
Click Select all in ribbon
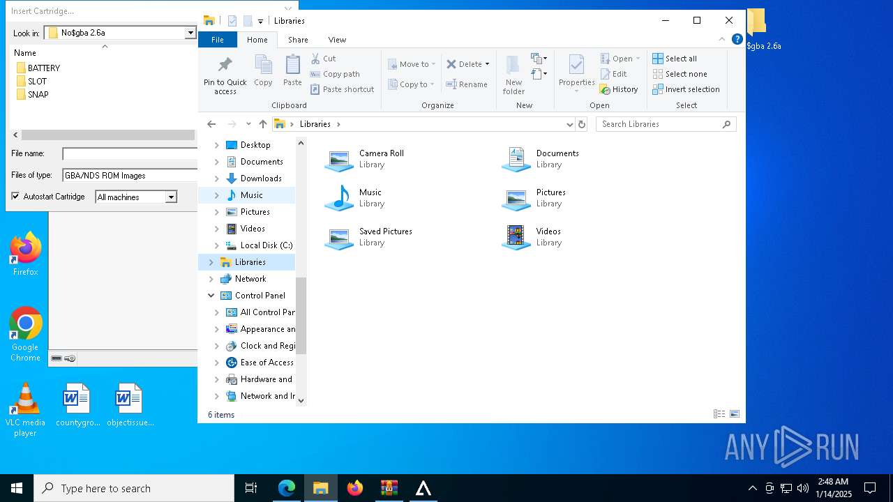coord(675,59)
